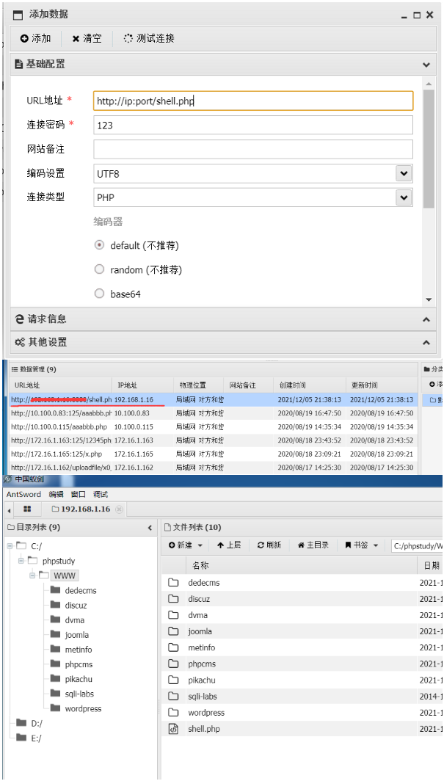
Task: Select the 172.16.1.163 data row
Action: click(213, 440)
